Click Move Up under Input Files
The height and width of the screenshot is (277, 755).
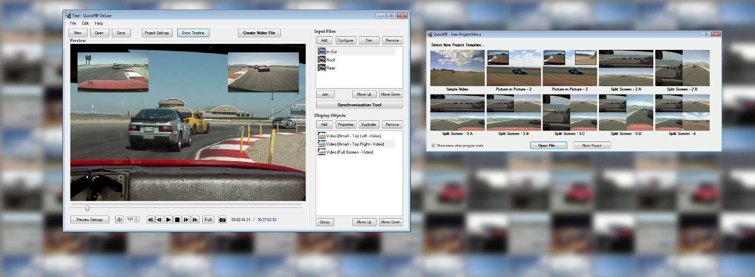point(364,94)
